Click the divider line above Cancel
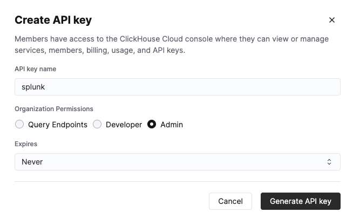353x219 pixels. [177, 182]
